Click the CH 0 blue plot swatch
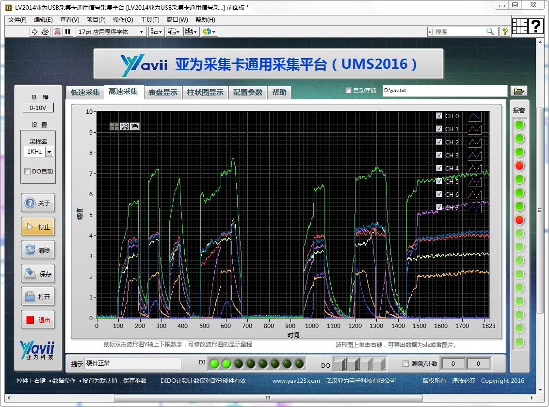This screenshot has width=549, height=407. [474, 116]
